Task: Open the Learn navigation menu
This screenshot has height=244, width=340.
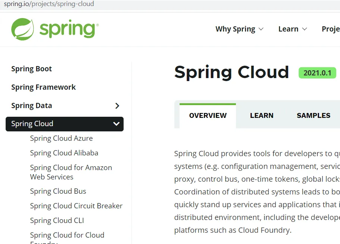Action: (293, 29)
